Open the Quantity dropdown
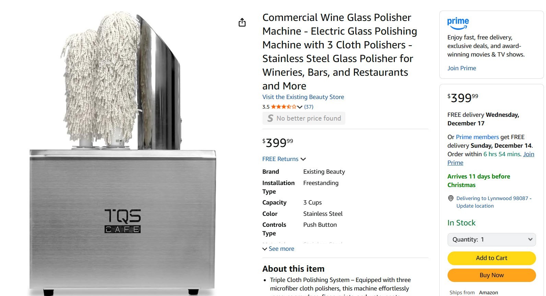Image resolution: width=546 pixels, height=296 pixels. coord(491,239)
